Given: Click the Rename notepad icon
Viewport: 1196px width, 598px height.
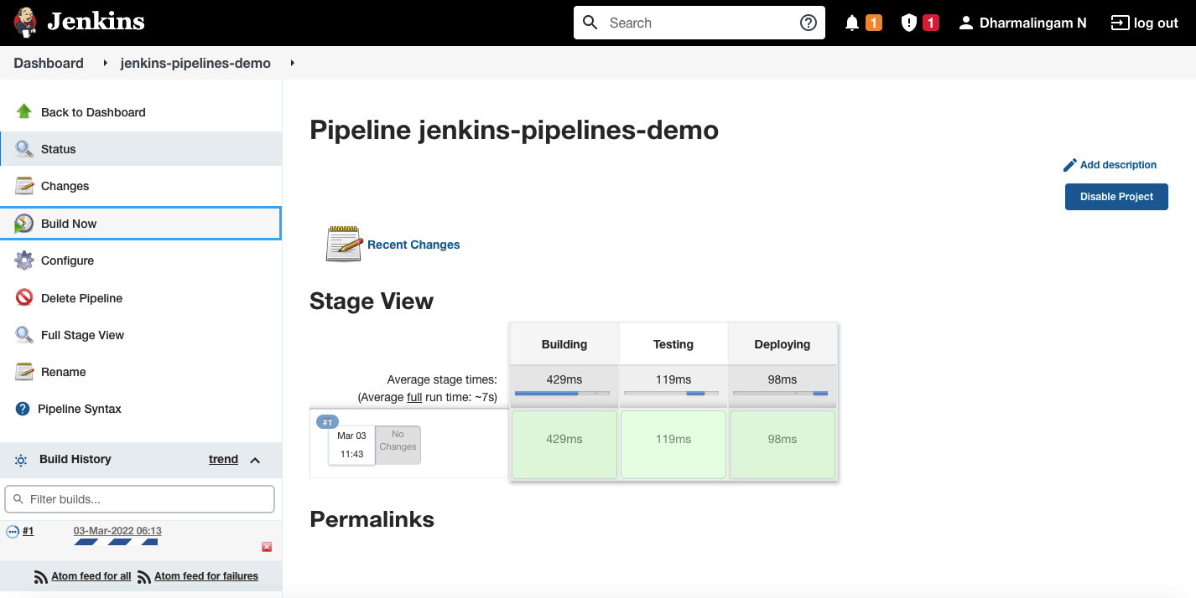Looking at the screenshot, I should 24,372.
